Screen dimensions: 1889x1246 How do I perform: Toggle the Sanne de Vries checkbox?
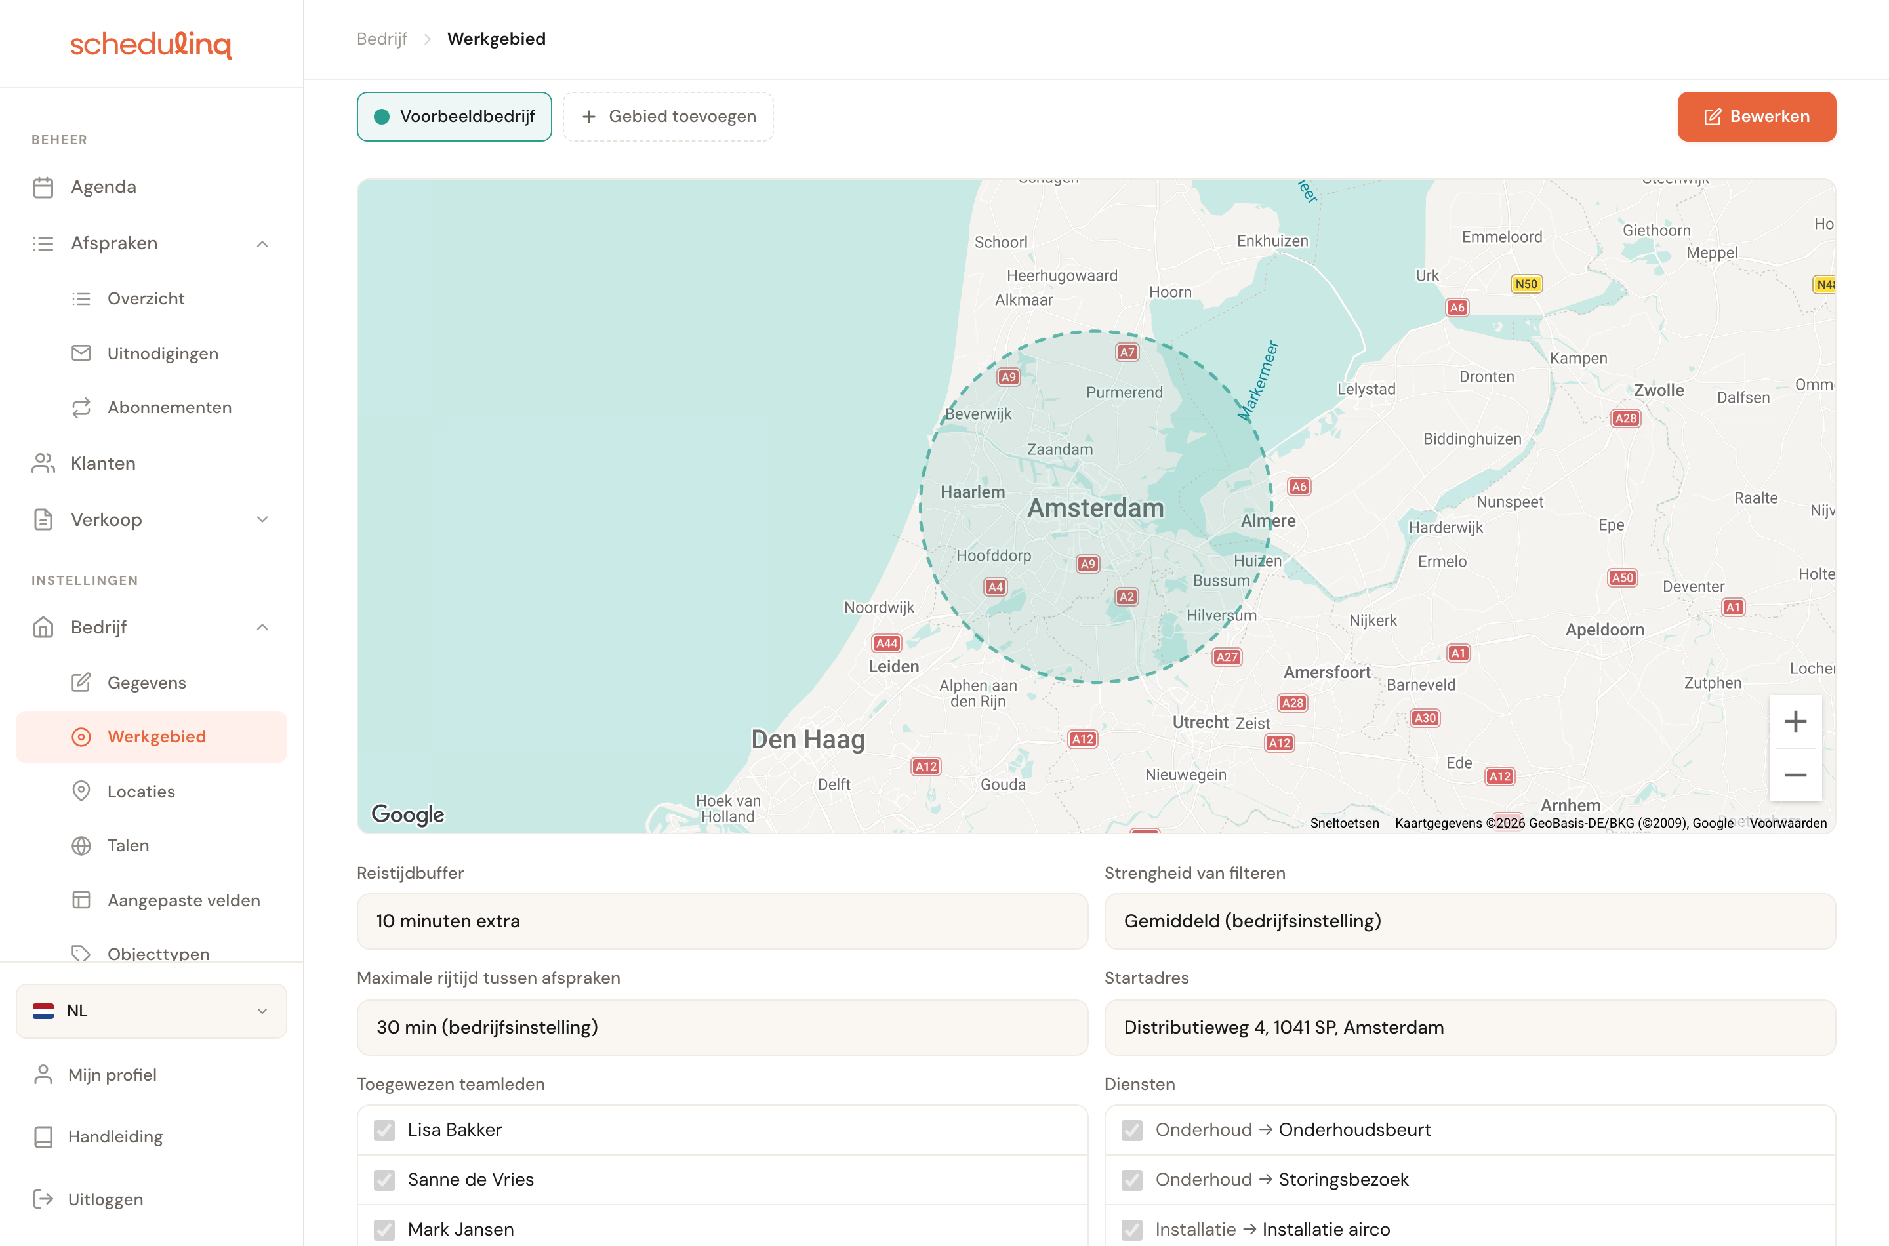[x=384, y=1180]
